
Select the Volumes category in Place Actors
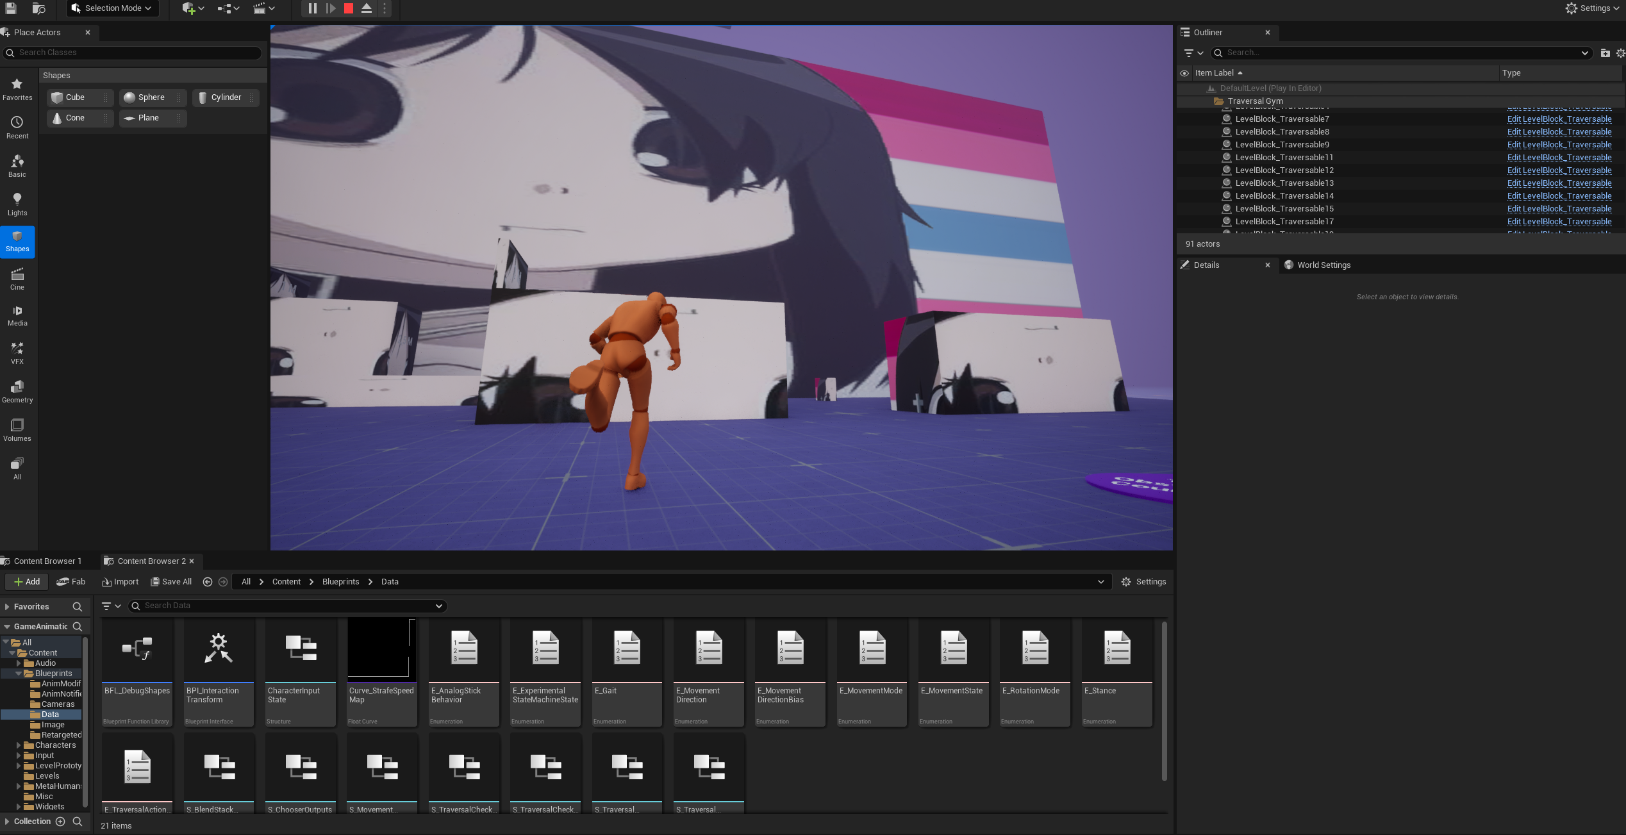tap(17, 429)
